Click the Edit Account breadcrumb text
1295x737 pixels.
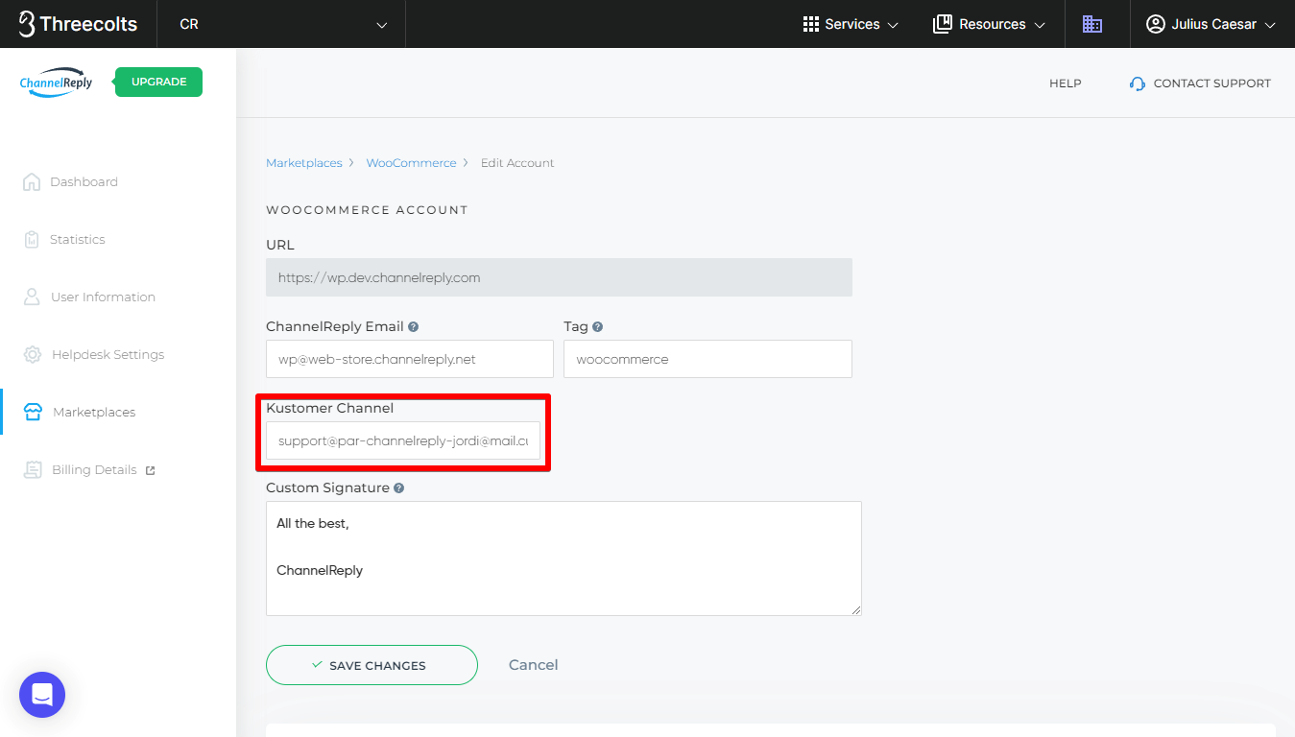click(x=517, y=163)
